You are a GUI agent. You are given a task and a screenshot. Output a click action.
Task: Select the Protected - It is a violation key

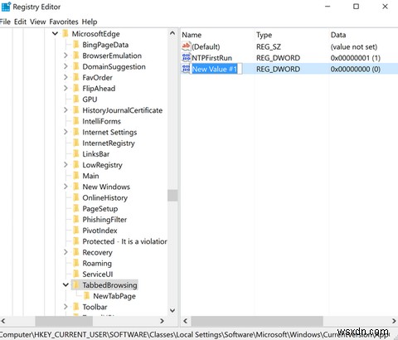[124, 241]
